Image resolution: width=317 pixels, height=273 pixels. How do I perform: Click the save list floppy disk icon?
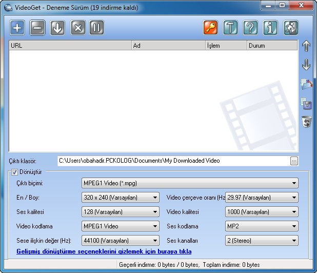click(x=306, y=104)
